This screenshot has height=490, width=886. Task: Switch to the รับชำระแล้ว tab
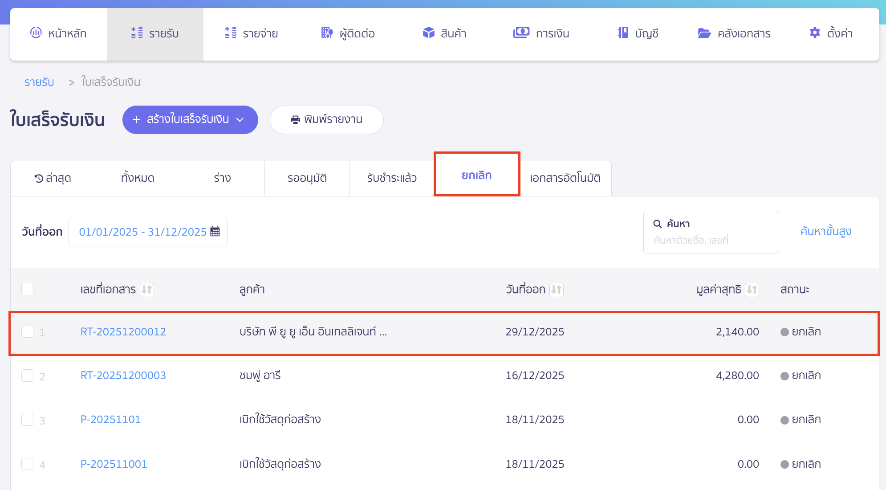pos(392,178)
